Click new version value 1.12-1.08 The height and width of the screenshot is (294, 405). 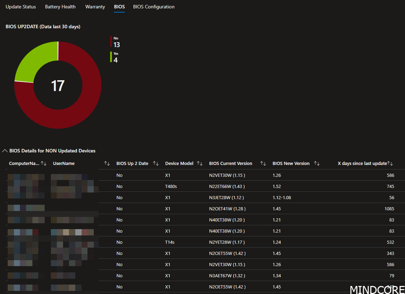(282, 197)
